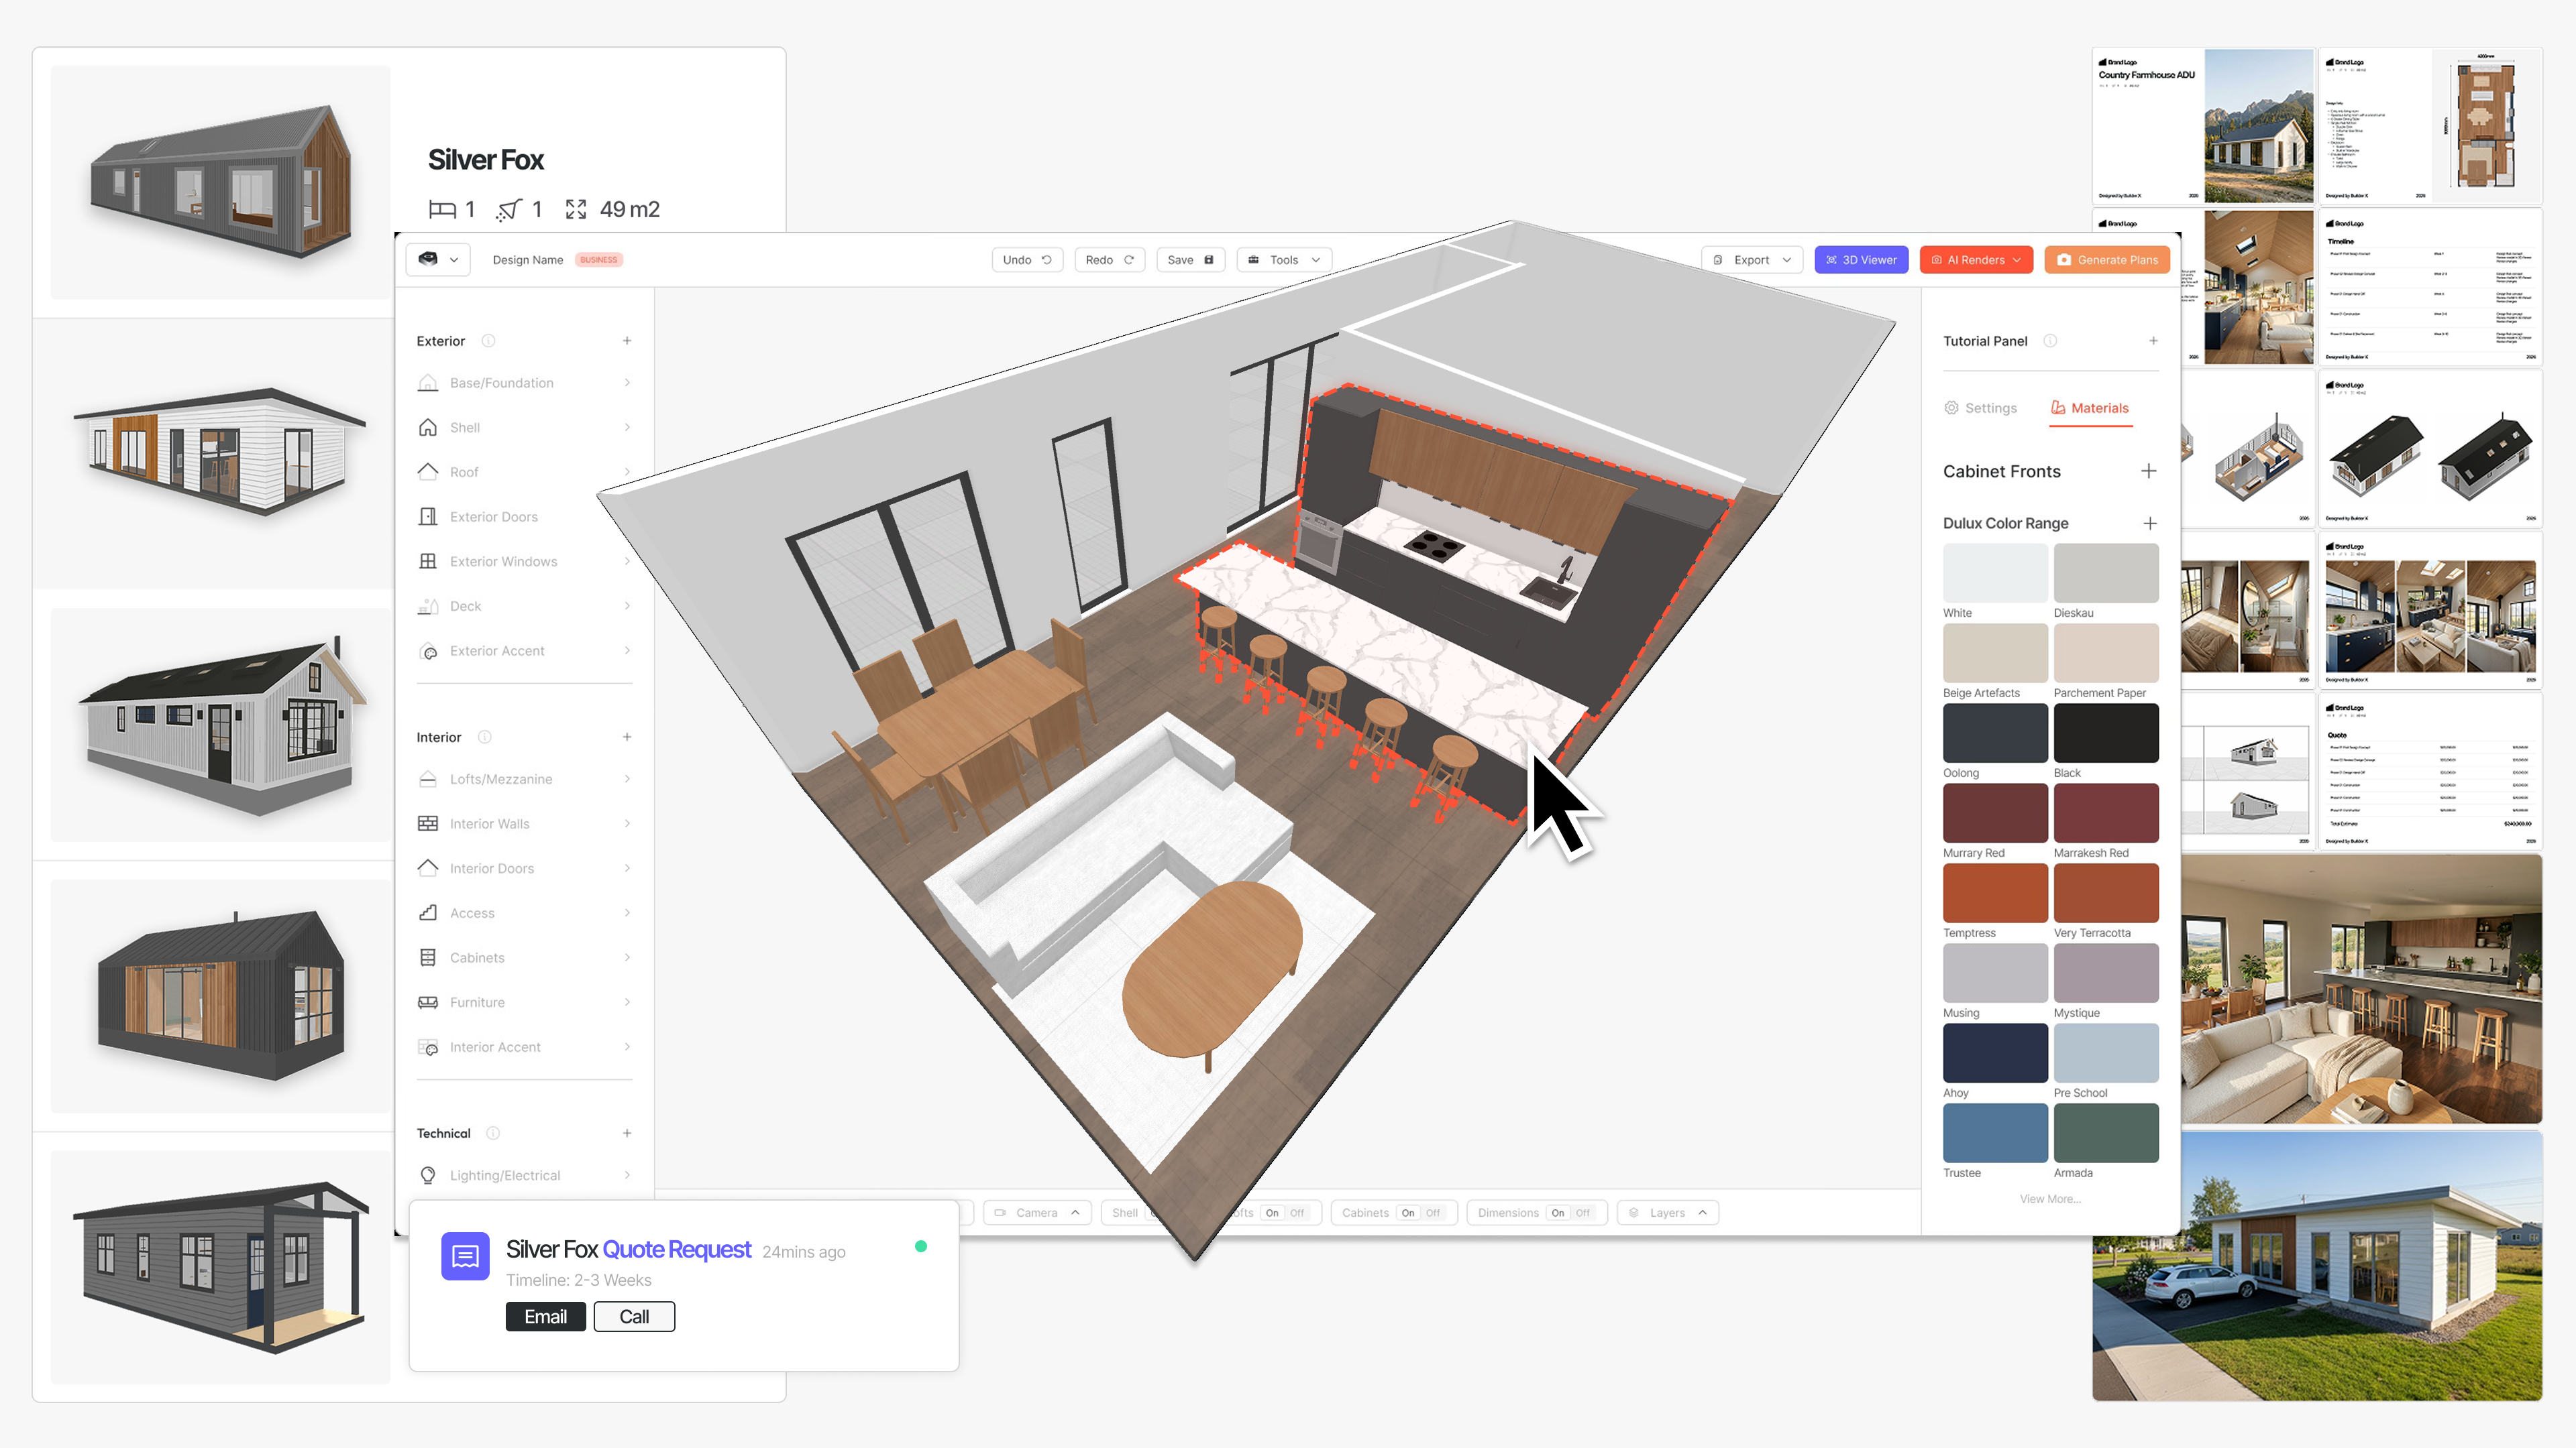Add item with Exterior plus icon
The width and height of the screenshot is (2576, 1448).
pos(627,341)
